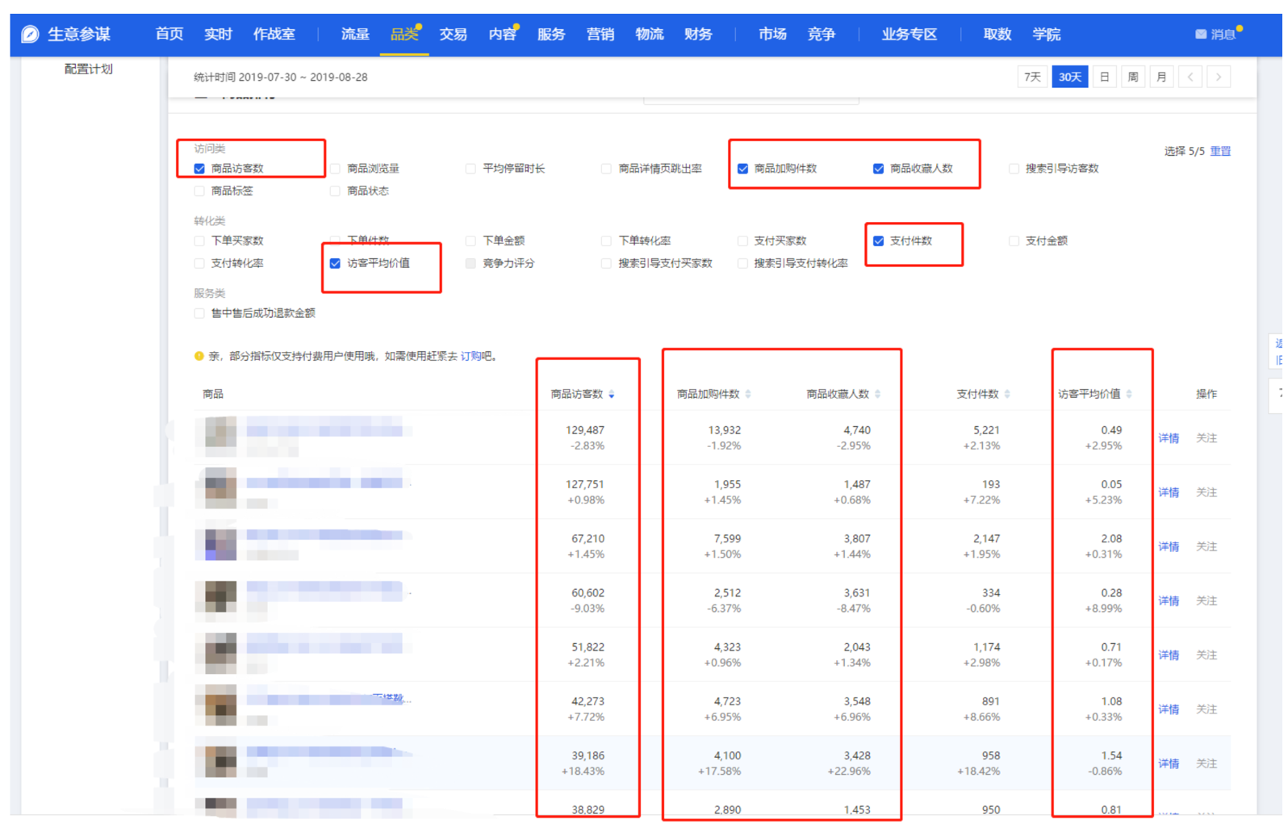Open 详情 for the 39,186 visitors row
Screen dimensions: 1288x824
[1169, 763]
